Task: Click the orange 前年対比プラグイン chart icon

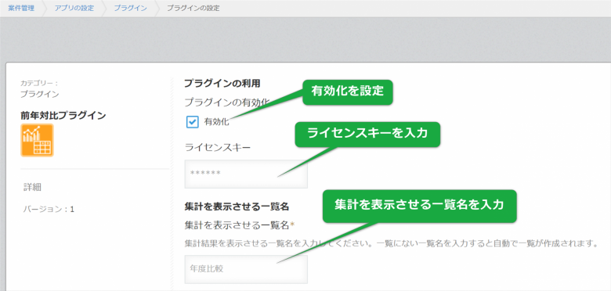Action: click(37, 140)
